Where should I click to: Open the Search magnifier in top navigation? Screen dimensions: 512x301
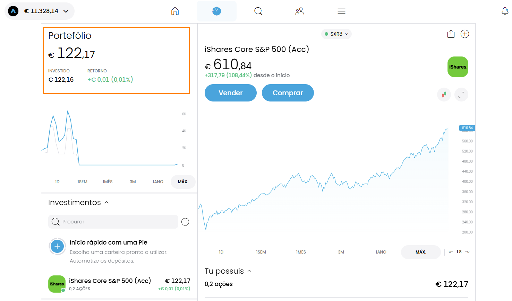point(258,11)
